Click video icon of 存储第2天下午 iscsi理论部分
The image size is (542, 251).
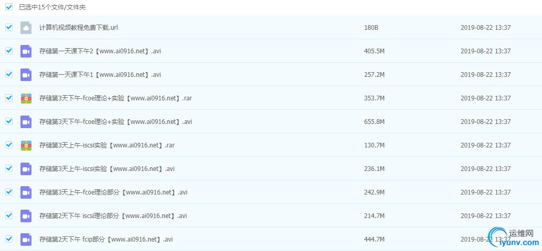coord(26,215)
